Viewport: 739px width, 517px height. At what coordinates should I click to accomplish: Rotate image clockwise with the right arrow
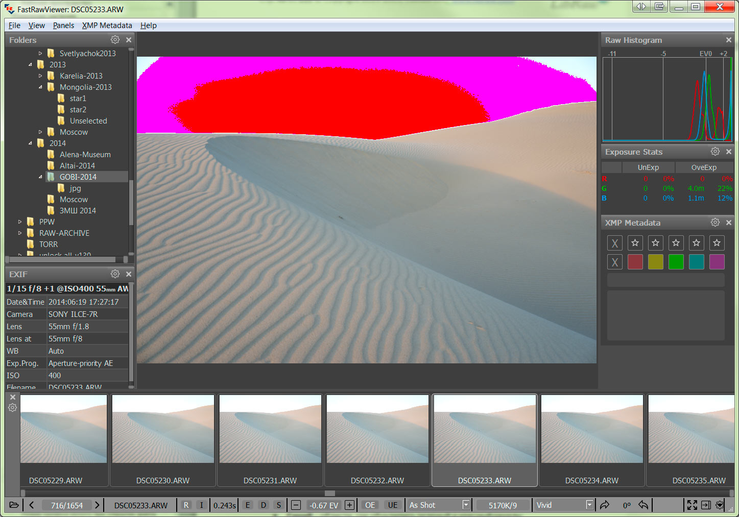click(x=605, y=505)
